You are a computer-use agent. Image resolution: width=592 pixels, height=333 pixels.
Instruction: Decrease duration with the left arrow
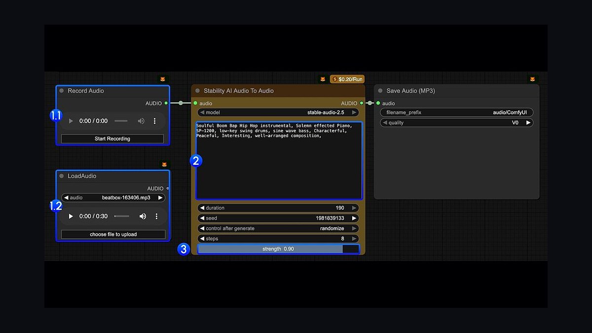click(202, 208)
